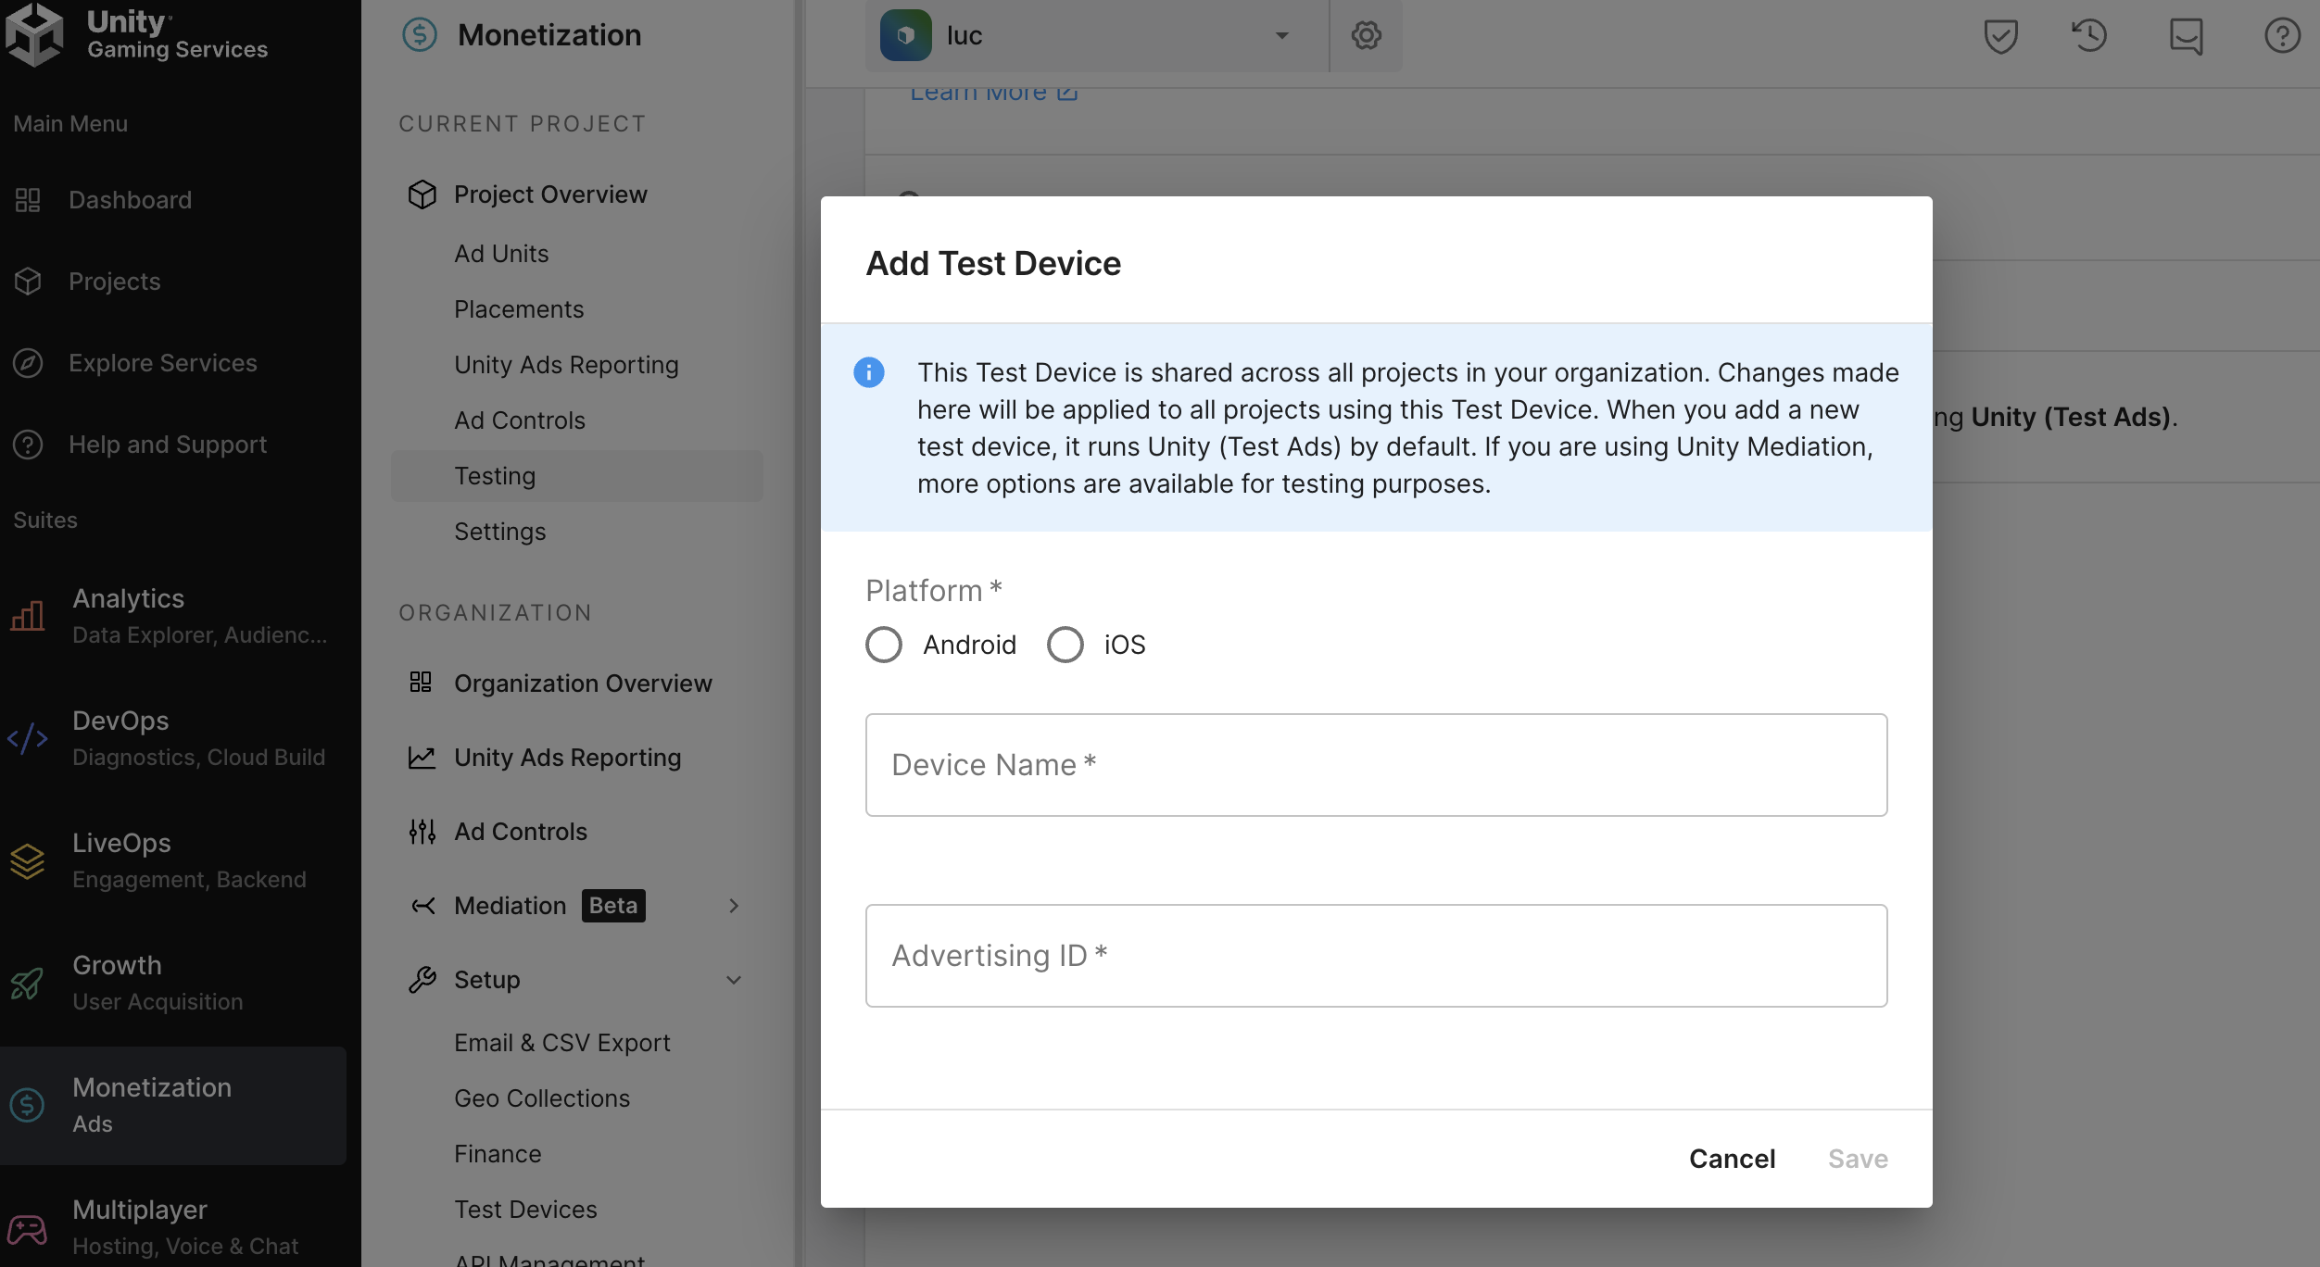Open the help question mark icon
Screen dimensions: 2320x1267
(2283, 36)
